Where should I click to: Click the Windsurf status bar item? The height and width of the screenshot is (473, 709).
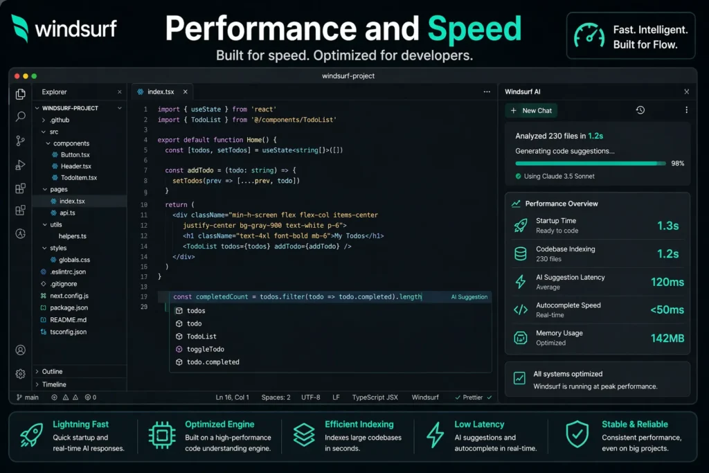(425, 398)
